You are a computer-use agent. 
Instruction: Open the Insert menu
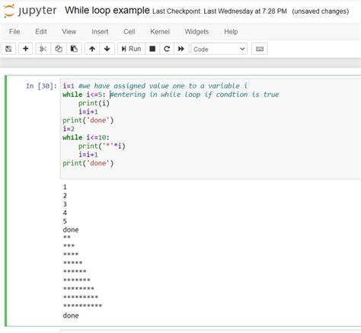[x=100, y=31]
